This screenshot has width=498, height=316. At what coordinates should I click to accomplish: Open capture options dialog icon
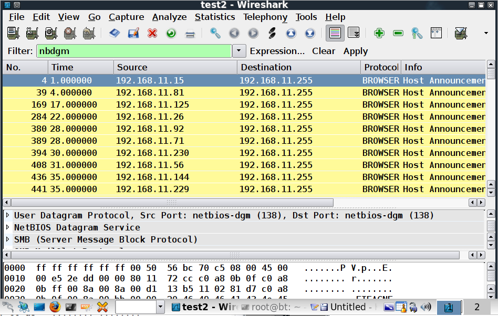(32, 33)
